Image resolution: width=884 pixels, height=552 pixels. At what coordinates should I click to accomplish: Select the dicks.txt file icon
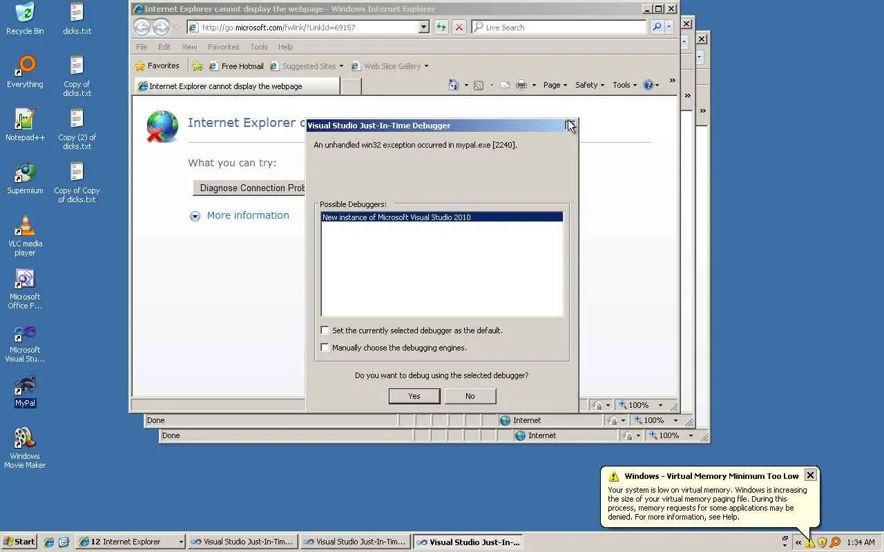(x=77, y=18)
